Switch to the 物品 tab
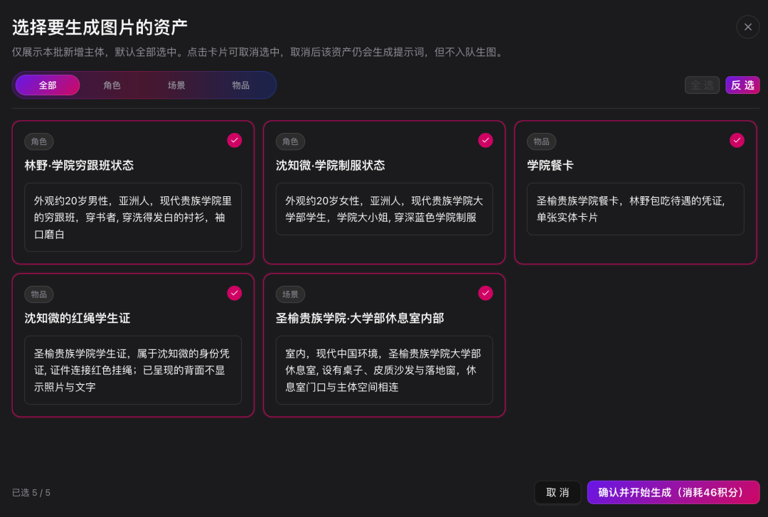768x517 pixels. pyautogui.click(x=240, y=85)
